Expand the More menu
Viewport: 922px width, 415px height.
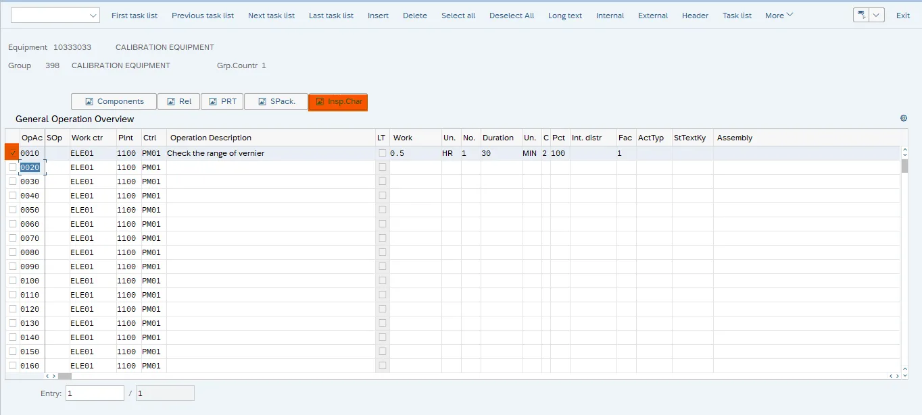point(779,16)
